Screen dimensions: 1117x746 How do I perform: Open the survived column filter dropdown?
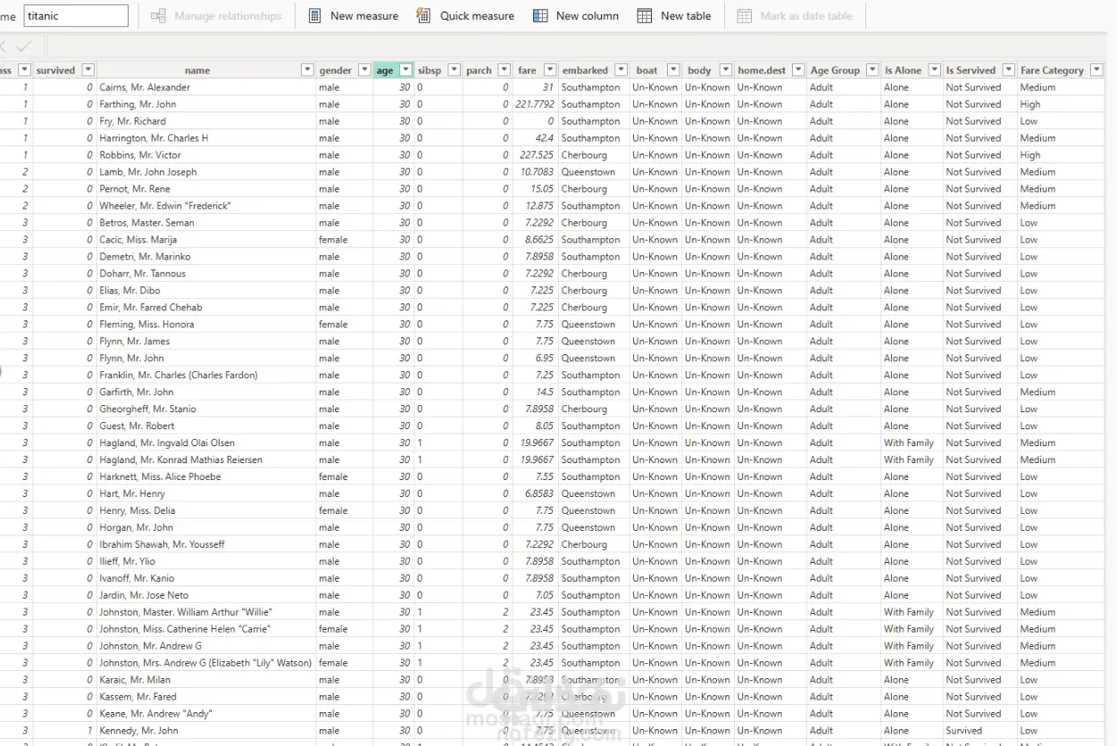pyautogui.click(x=88, y=70)
